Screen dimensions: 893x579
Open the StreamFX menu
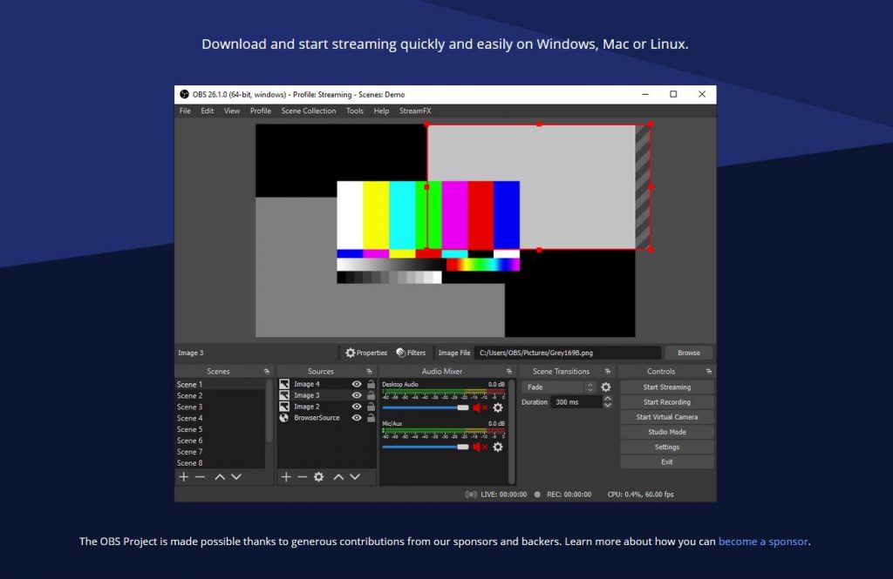(414, 111)
